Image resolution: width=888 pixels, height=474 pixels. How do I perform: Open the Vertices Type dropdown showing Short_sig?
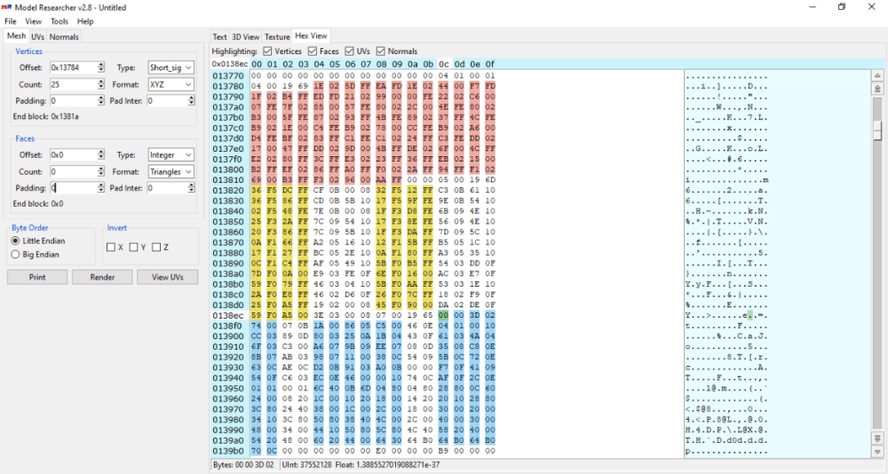click(170, 67)
